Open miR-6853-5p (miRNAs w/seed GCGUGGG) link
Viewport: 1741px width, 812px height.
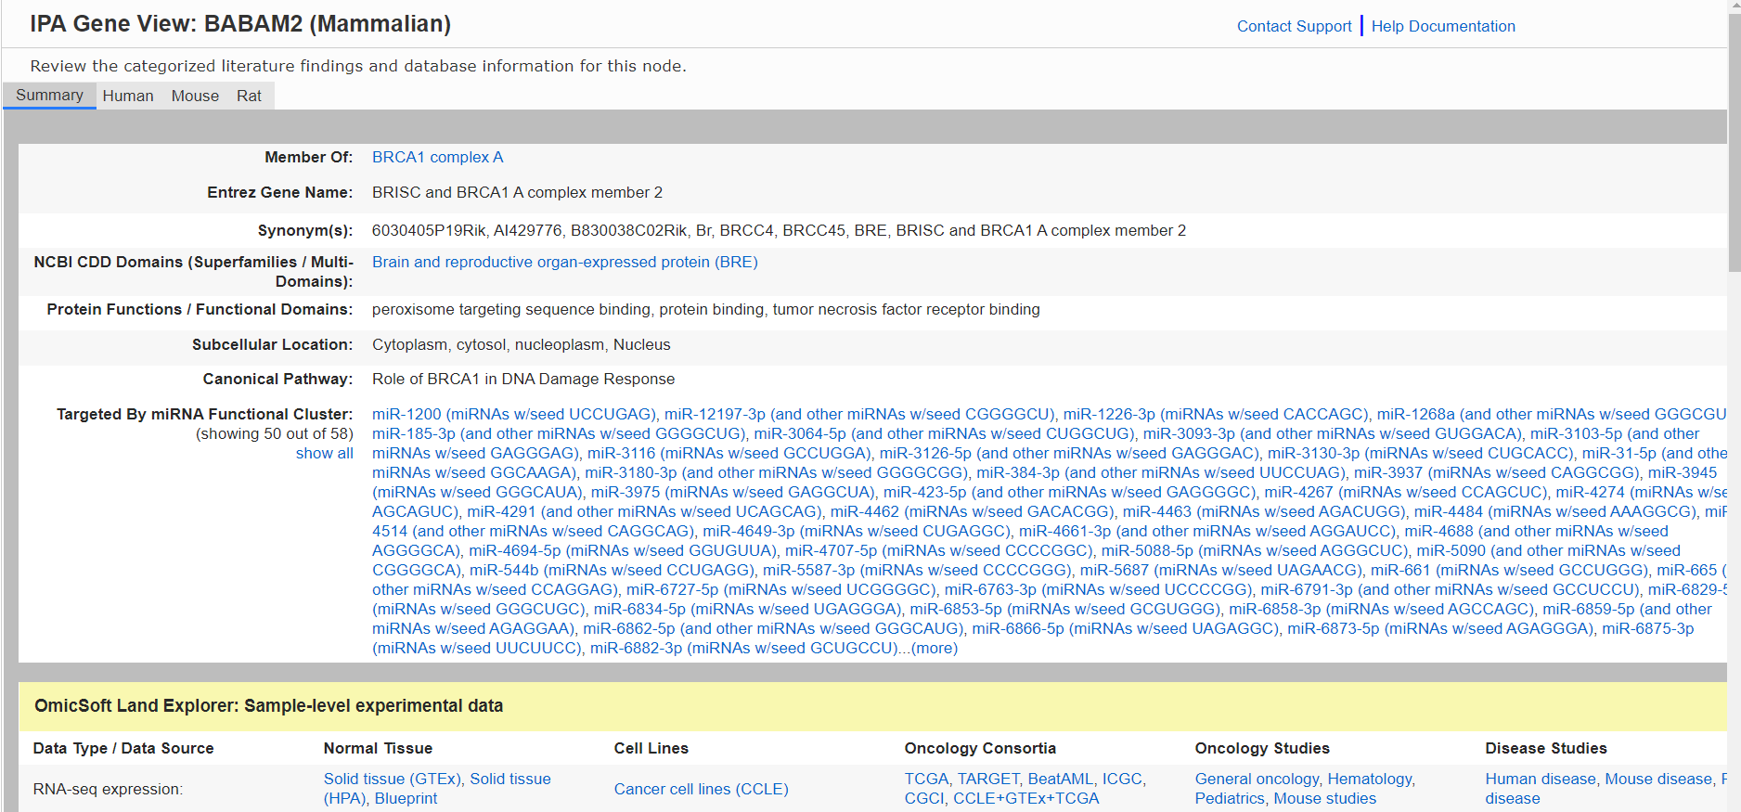tap(1064, 609)
